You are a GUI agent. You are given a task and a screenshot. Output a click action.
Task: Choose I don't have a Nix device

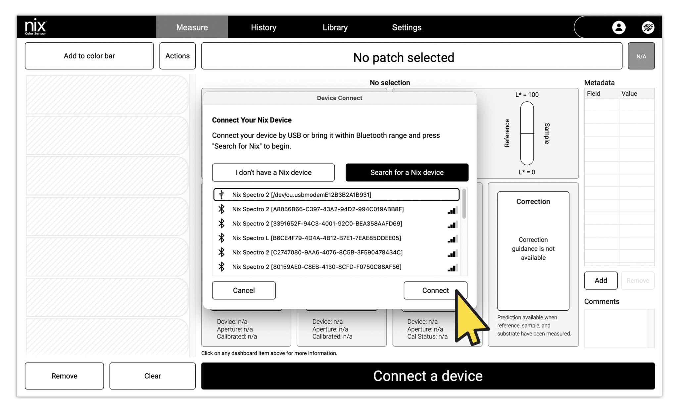(273, 172)
